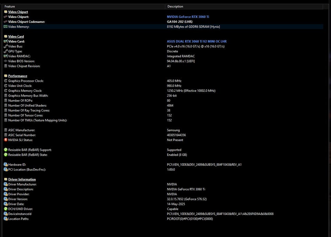Select the 14-May-2025 driver date value

[176, 204]
